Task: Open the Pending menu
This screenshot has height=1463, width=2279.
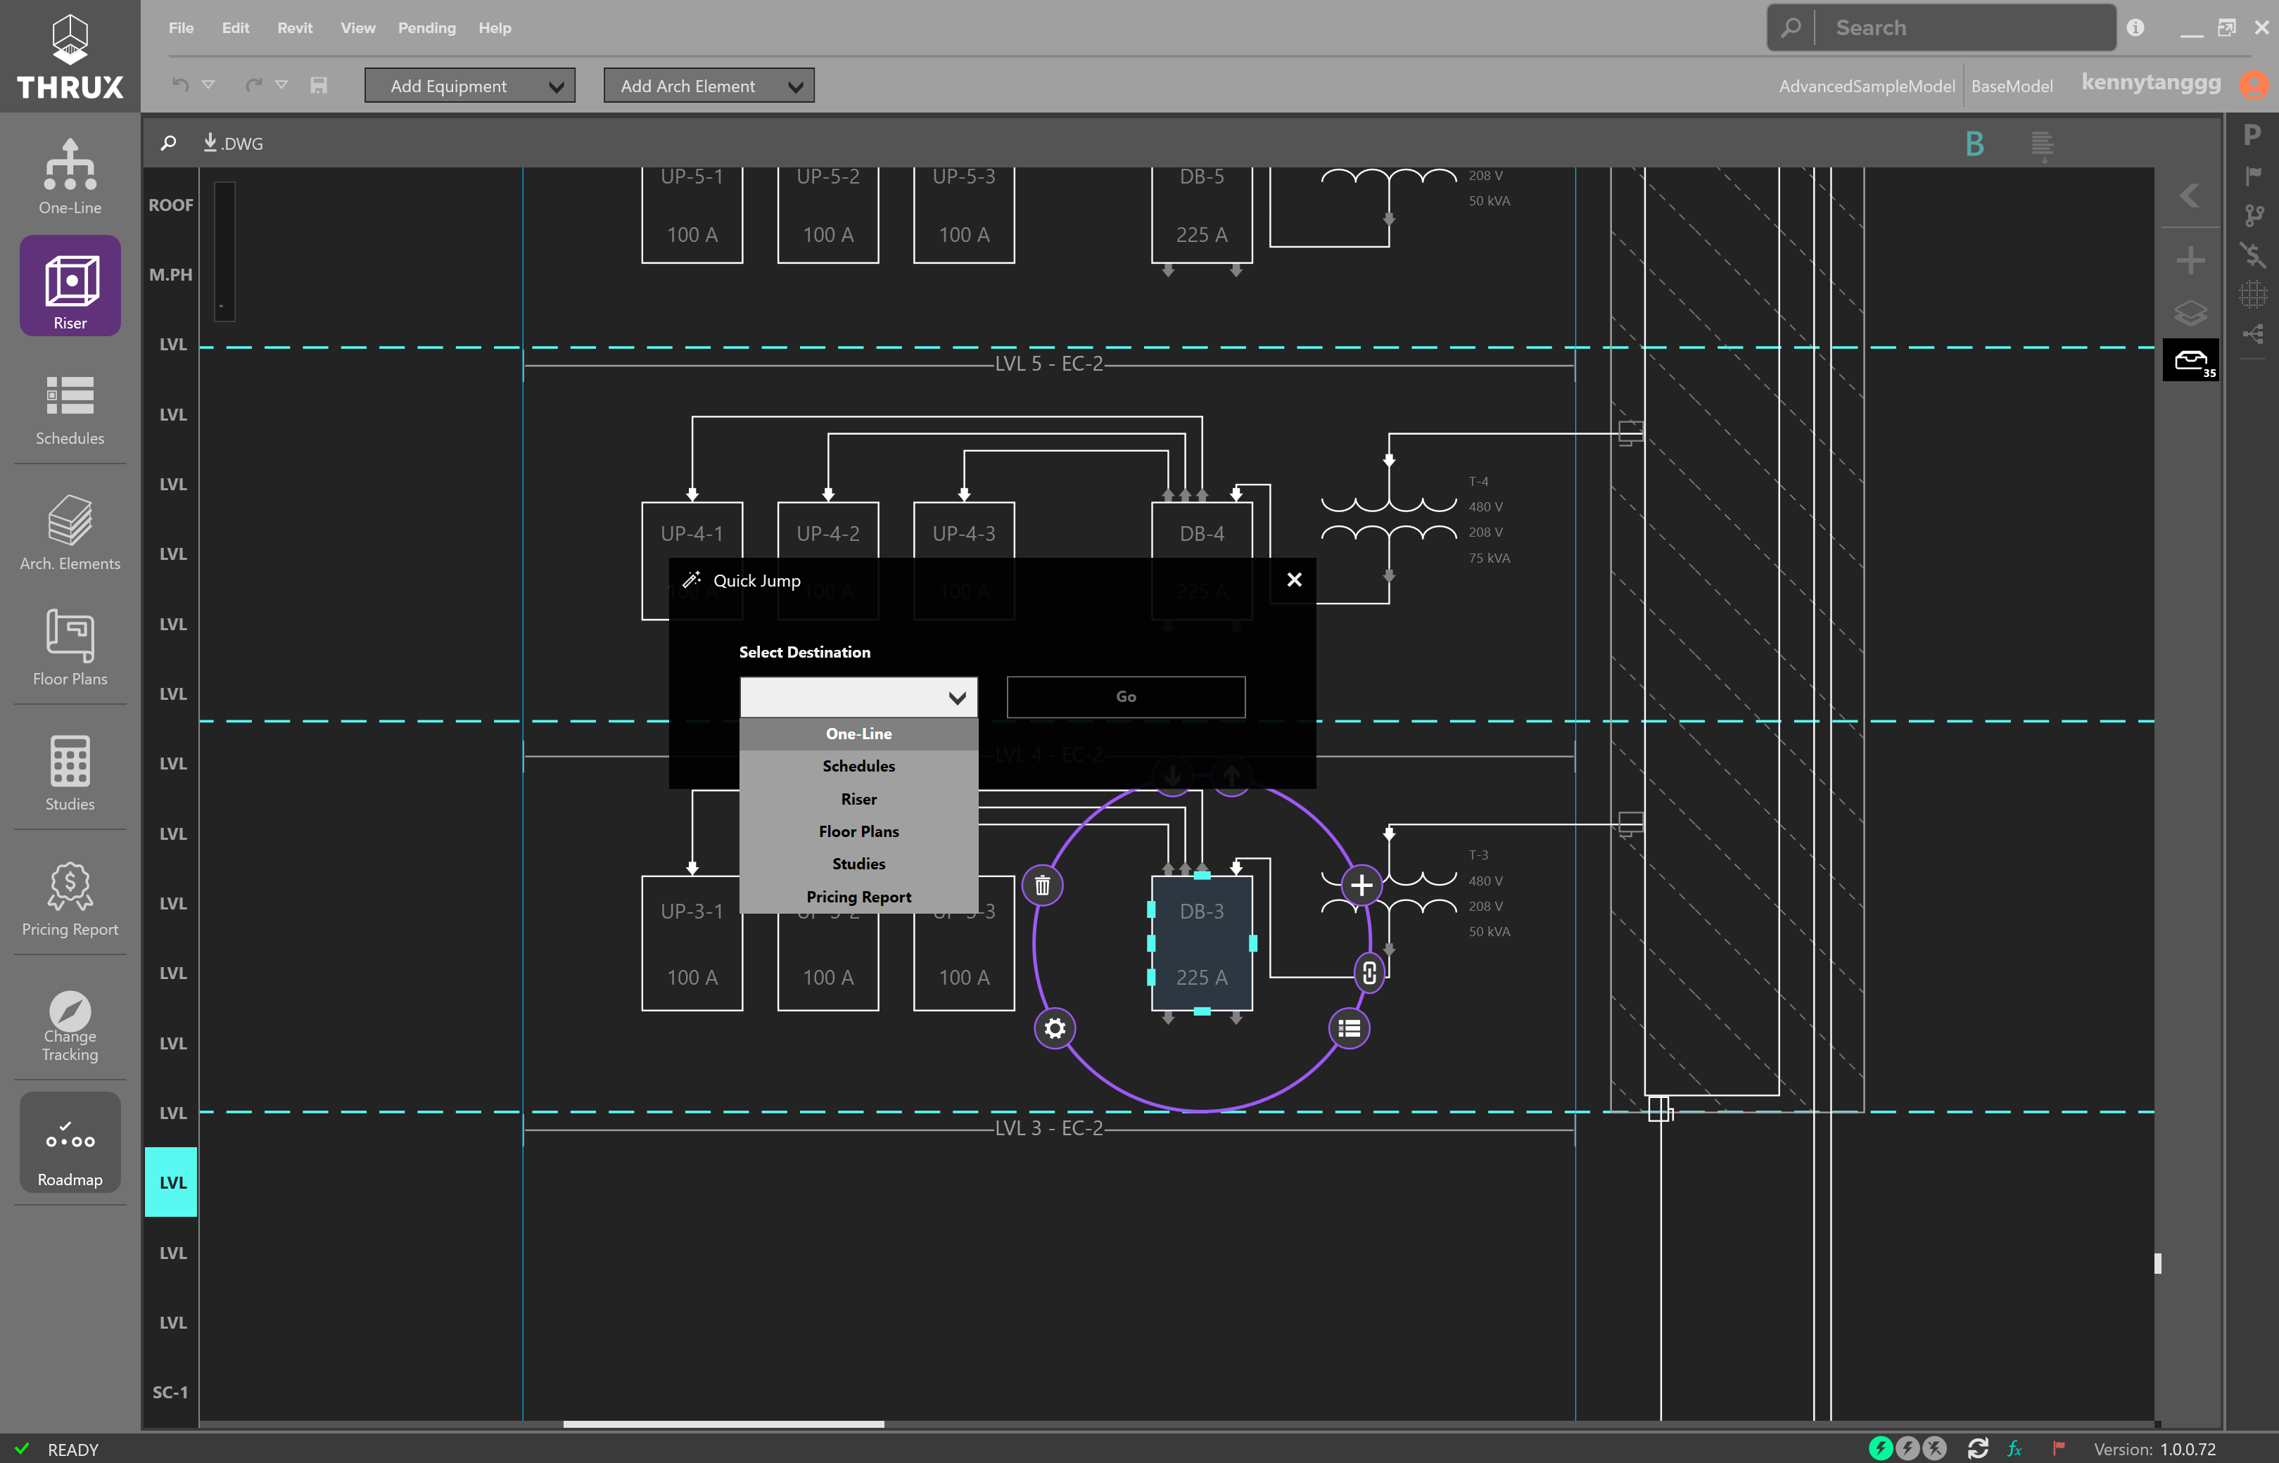Action: pos(426,27)
